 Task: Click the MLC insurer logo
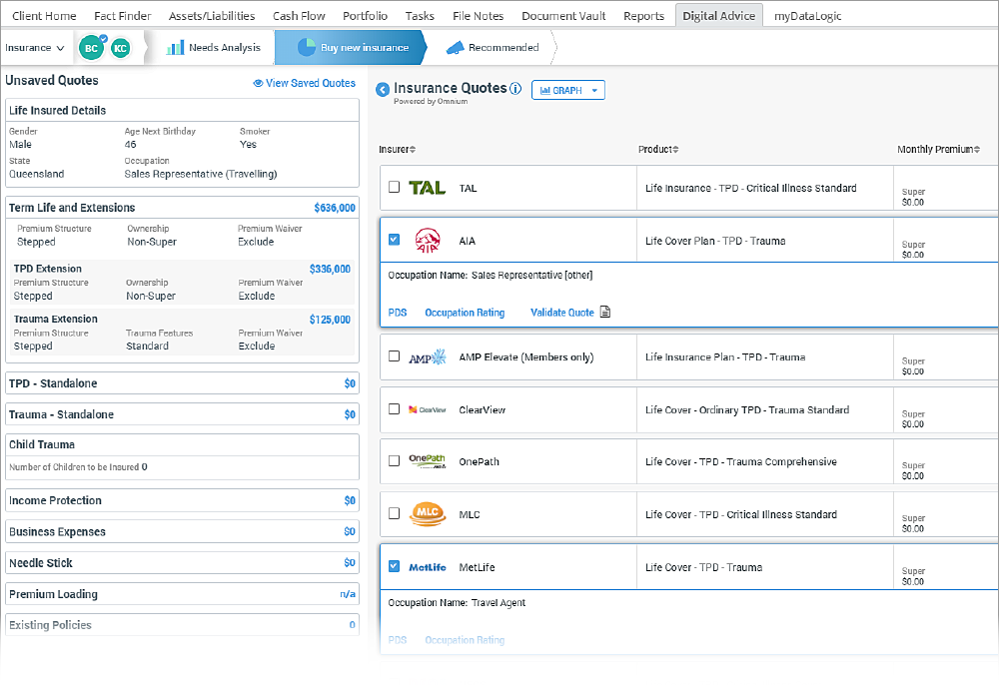point(428,513)
